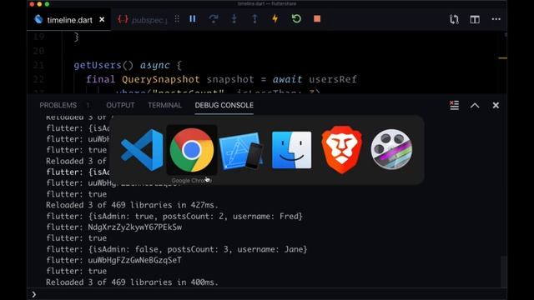Viewport: 534px width, 300px height.
Task: Choose Google Chrome in app switcher
Action: (x=192, y=150)
